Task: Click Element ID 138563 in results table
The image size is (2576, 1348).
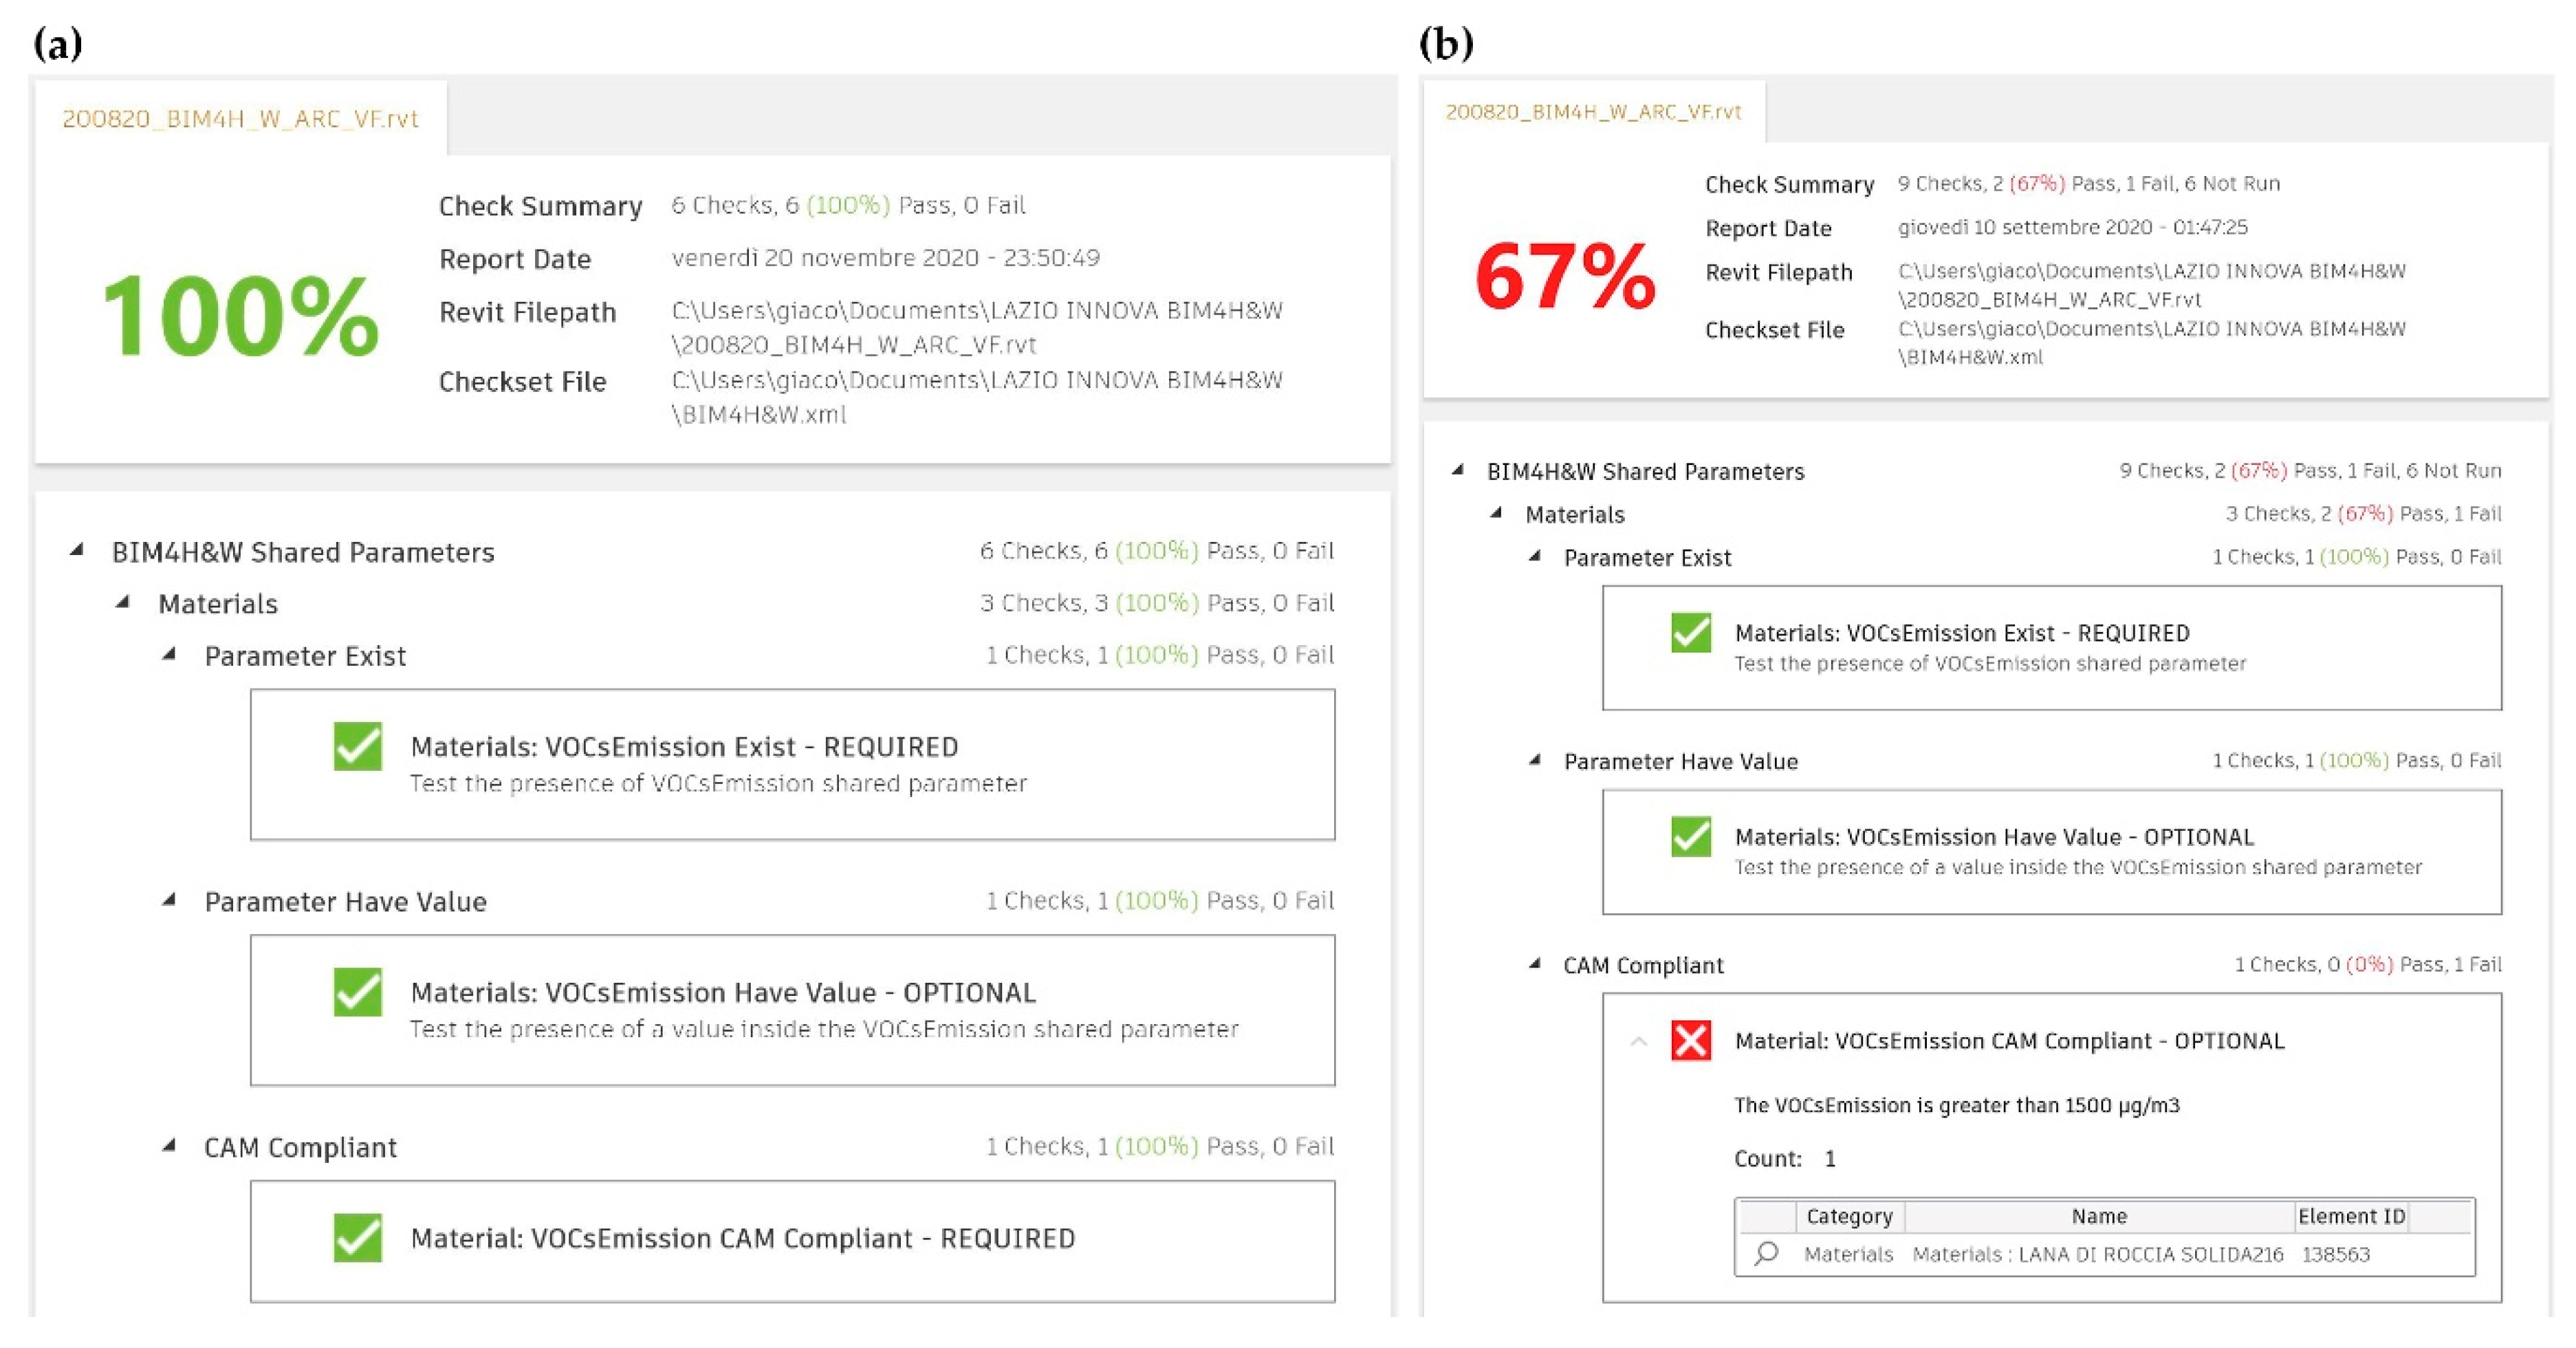Action: [2335, 1254]
